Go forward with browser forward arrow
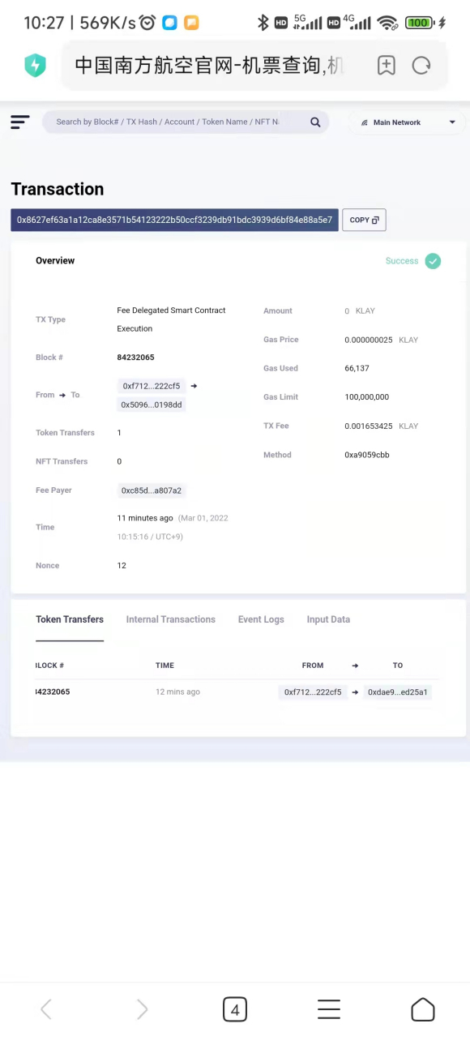 coord(142,1009)
